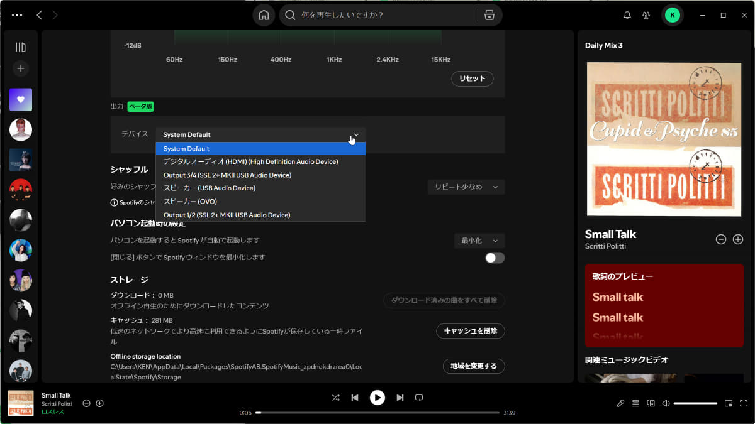Screen dimensions: 755x424
Task: Click the minus icon in the now-playing bar
Action: pyautogui.click(x=87, y=403)
